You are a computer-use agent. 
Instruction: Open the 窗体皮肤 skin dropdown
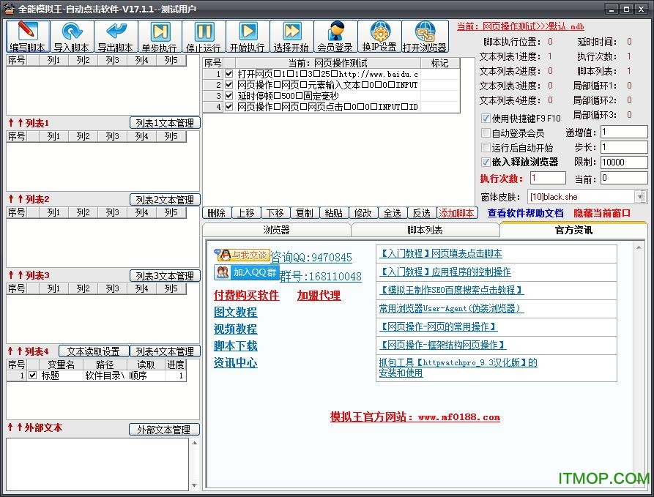(x=640, y=196)
